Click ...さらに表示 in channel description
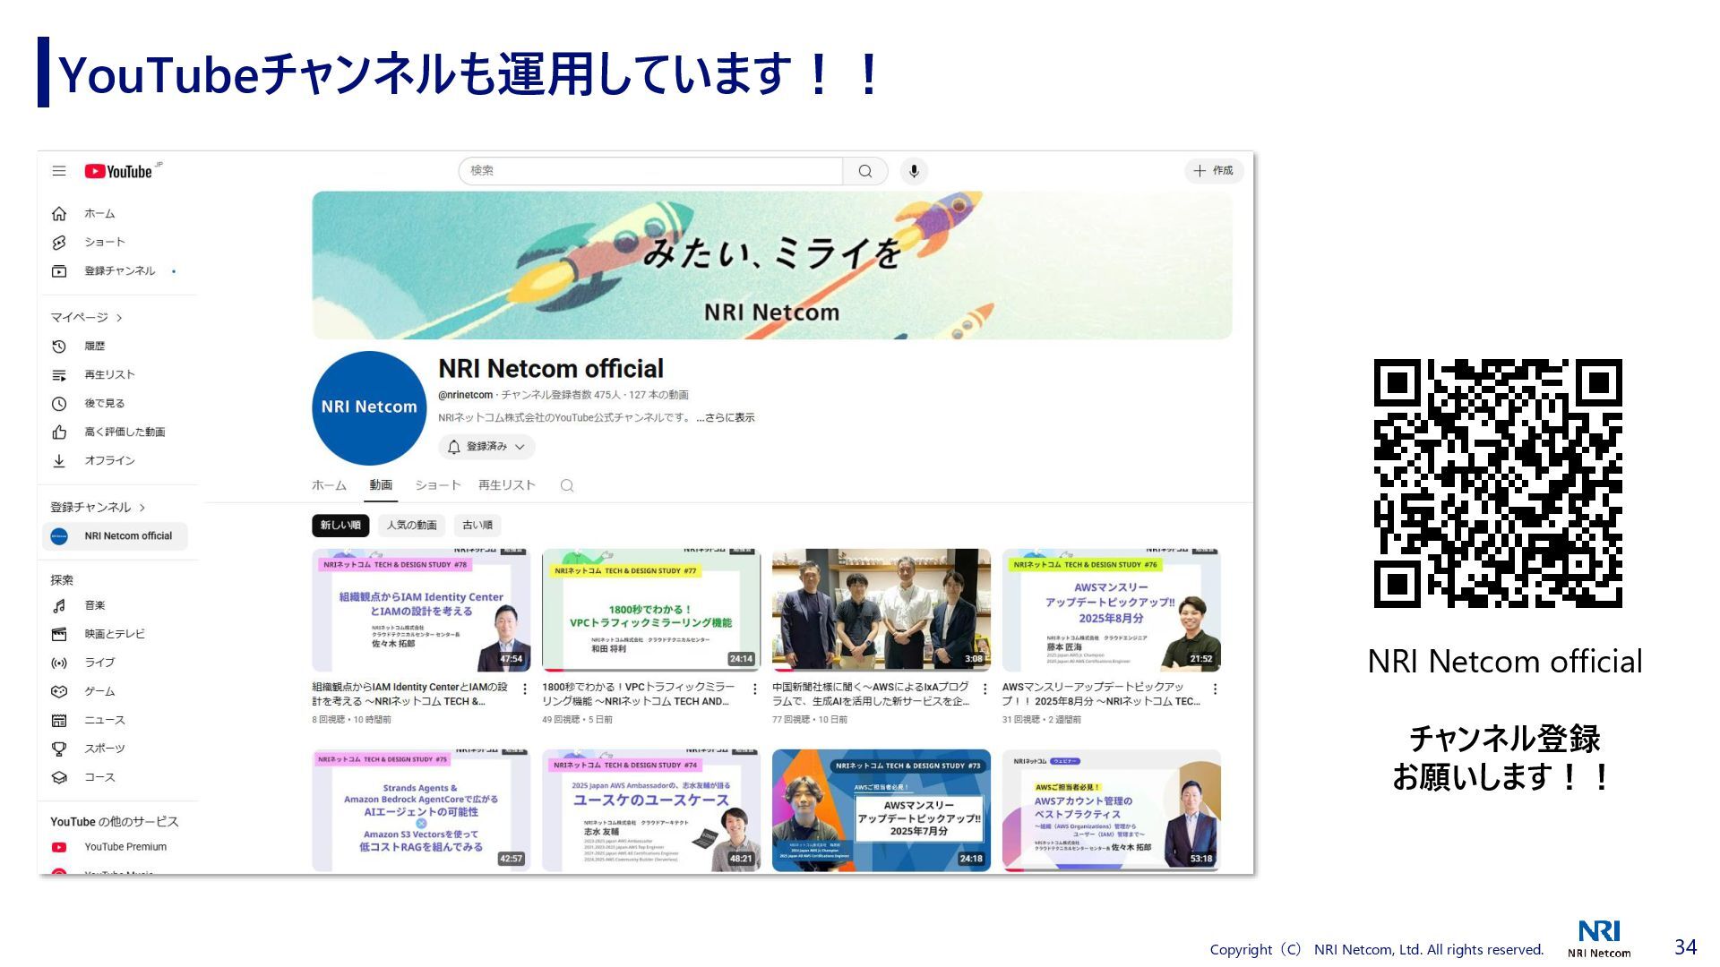The height and width of the screenshot is (967, 1720). pyautogui.click(x=726, y=418)
